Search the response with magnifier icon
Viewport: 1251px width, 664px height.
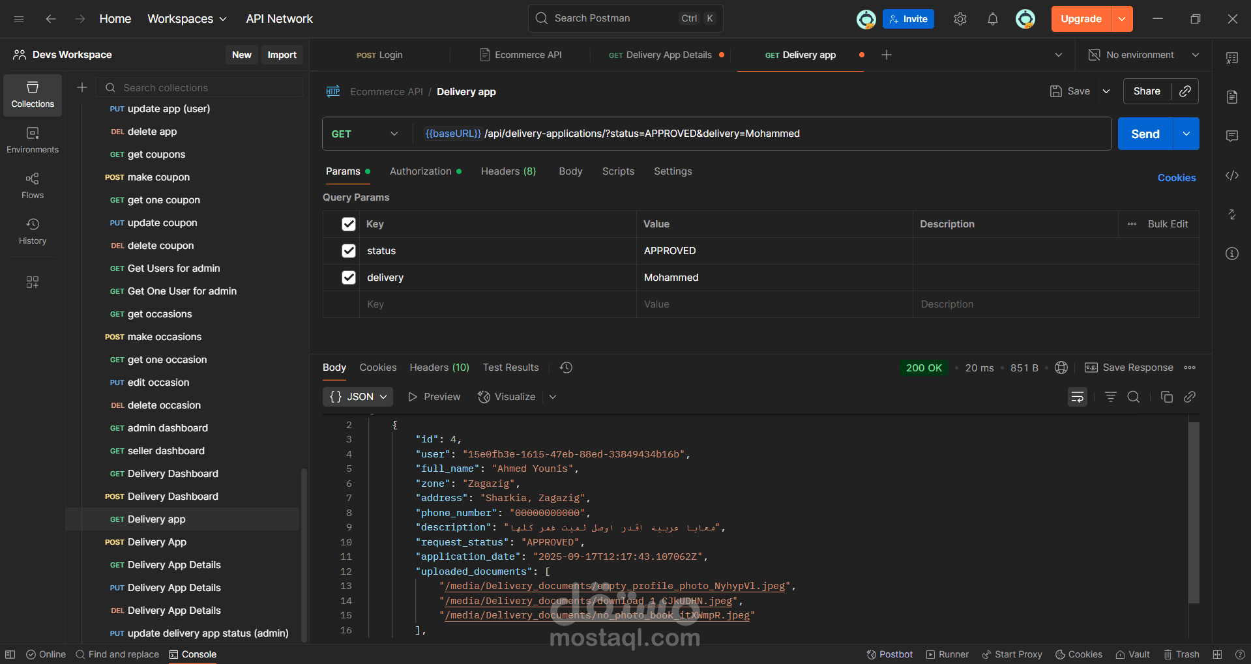point(1134,397)
